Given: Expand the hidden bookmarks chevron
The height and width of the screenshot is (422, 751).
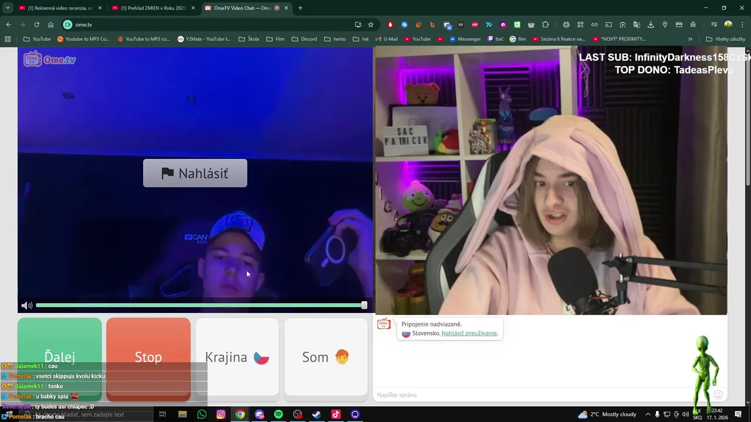Looking at the screenshot, I should [690, 39].
